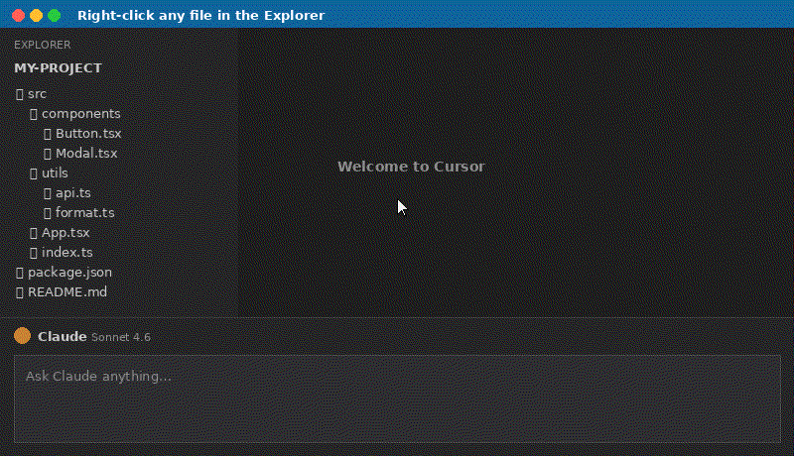Click the src folder icon
Image resolution: width=794 pixels, height=456 pixels.
(x=20, y=94)
